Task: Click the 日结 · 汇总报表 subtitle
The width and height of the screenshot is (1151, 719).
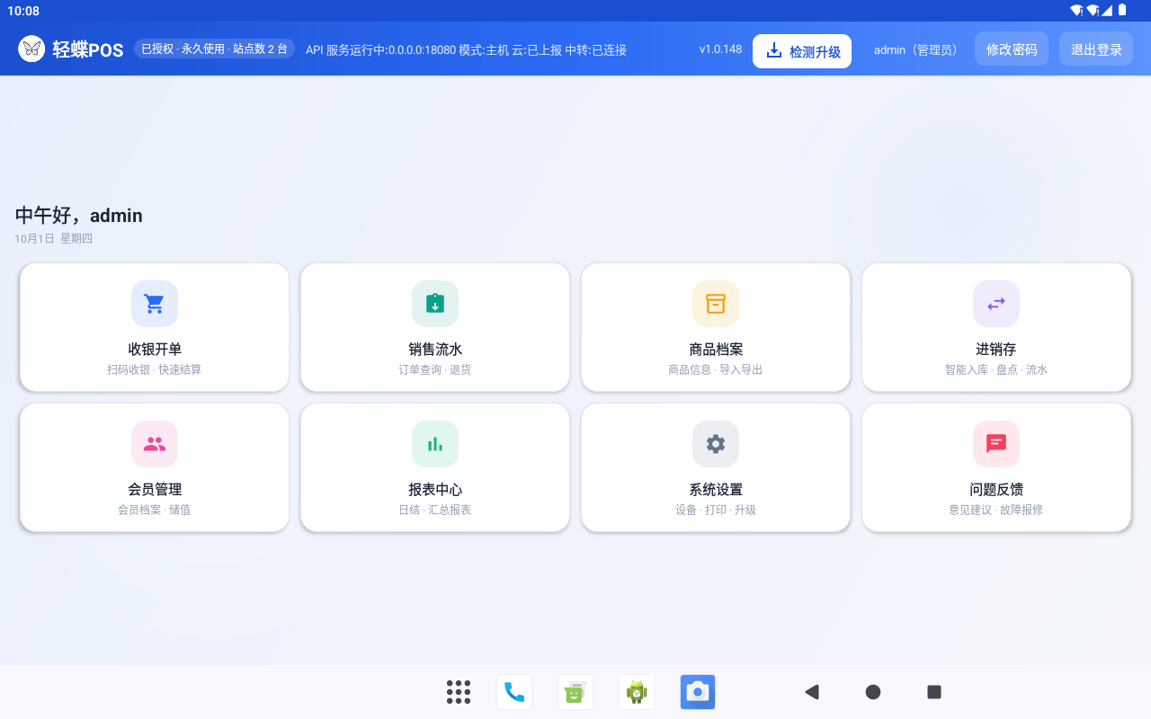Action: [x=435, y=510]
